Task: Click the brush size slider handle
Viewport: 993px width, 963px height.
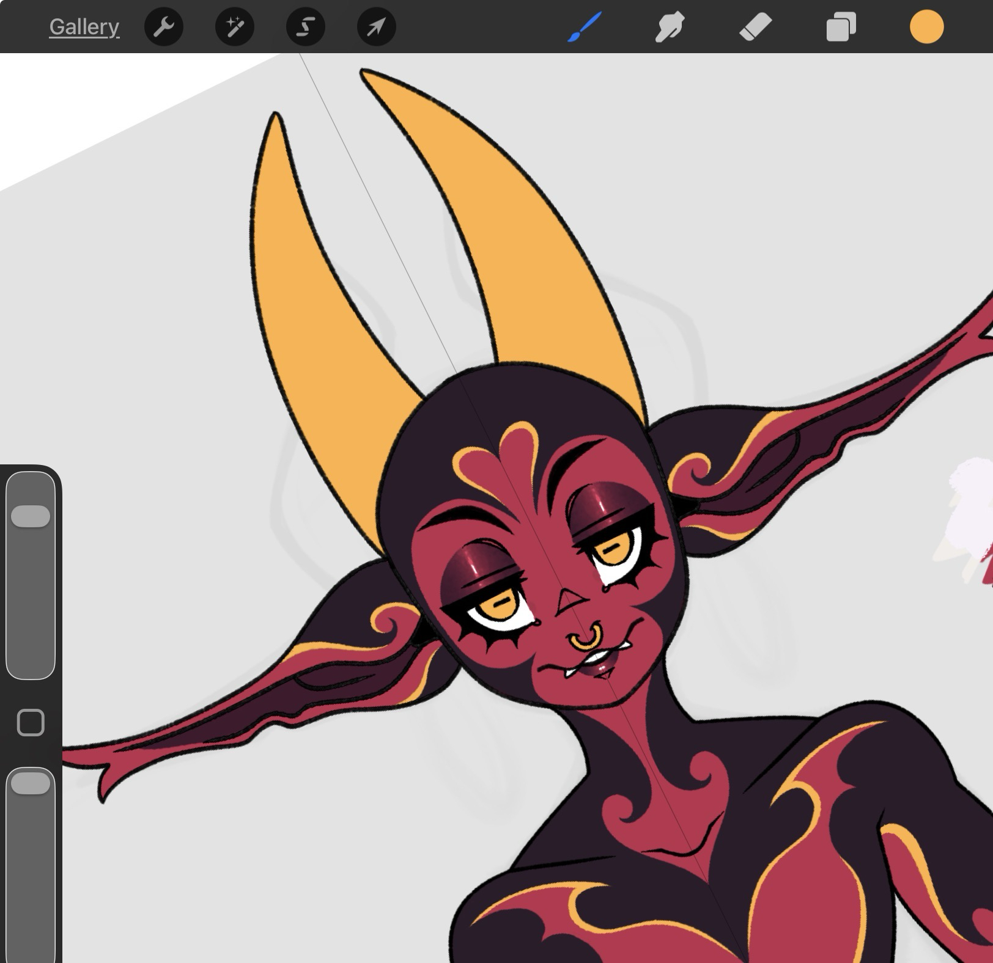Action: [31, 516]
